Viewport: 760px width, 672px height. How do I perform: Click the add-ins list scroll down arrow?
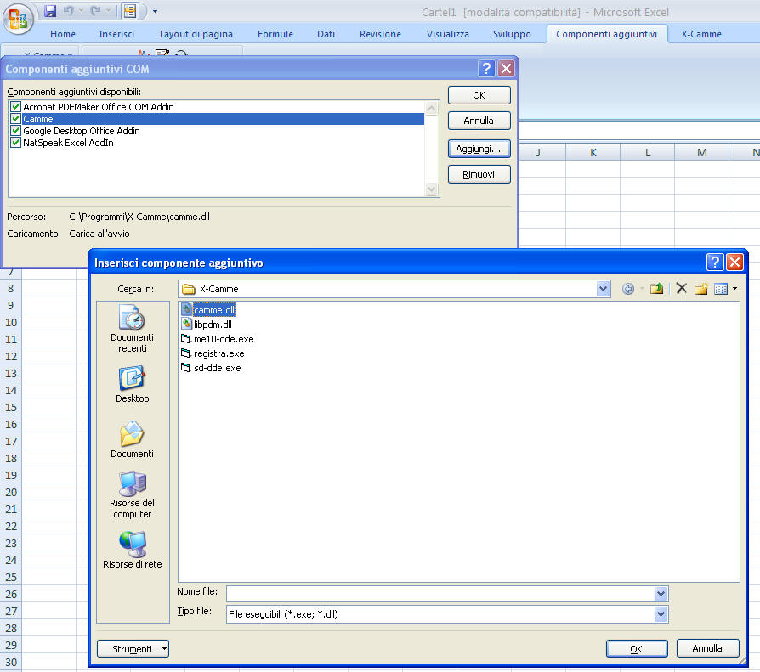431,189
